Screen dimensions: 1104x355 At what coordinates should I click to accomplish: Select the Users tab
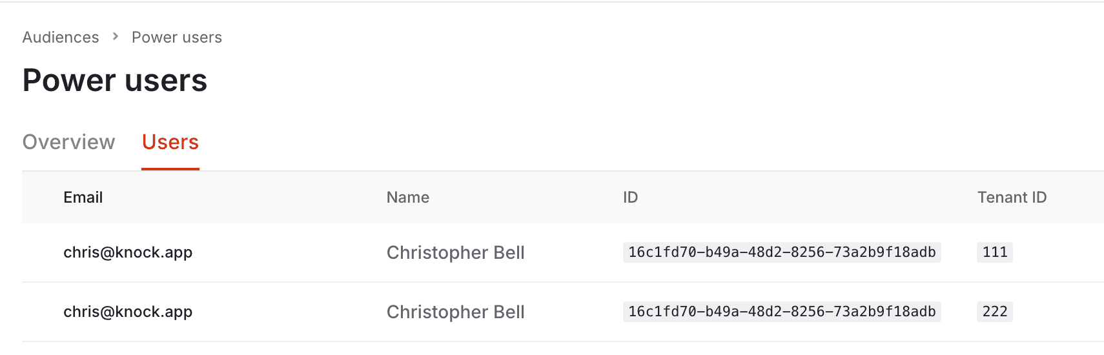pos(170,142)
